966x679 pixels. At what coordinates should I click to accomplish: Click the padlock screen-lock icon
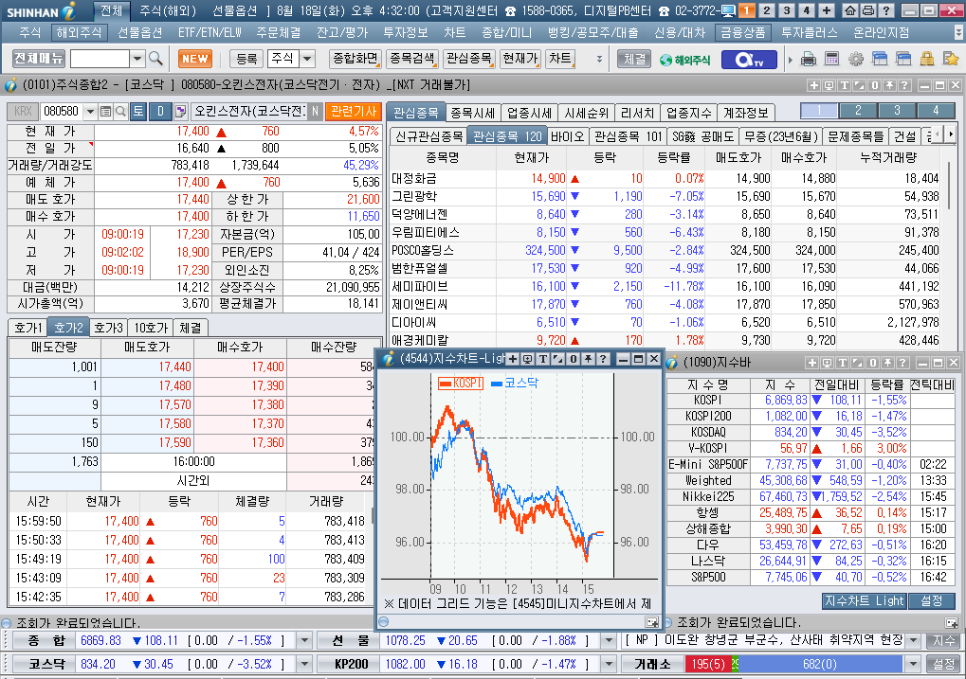tap(926, 59)
